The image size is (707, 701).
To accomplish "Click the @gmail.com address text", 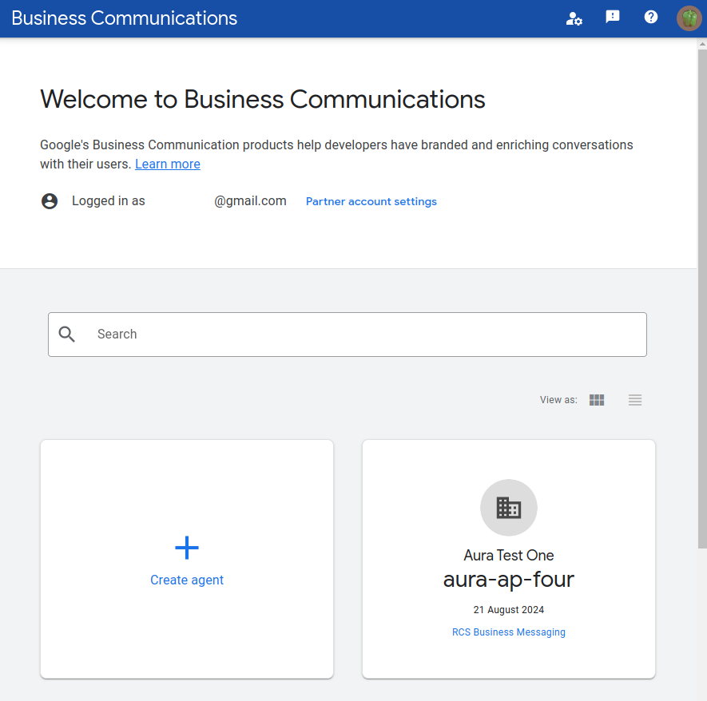I will point(250,201).
